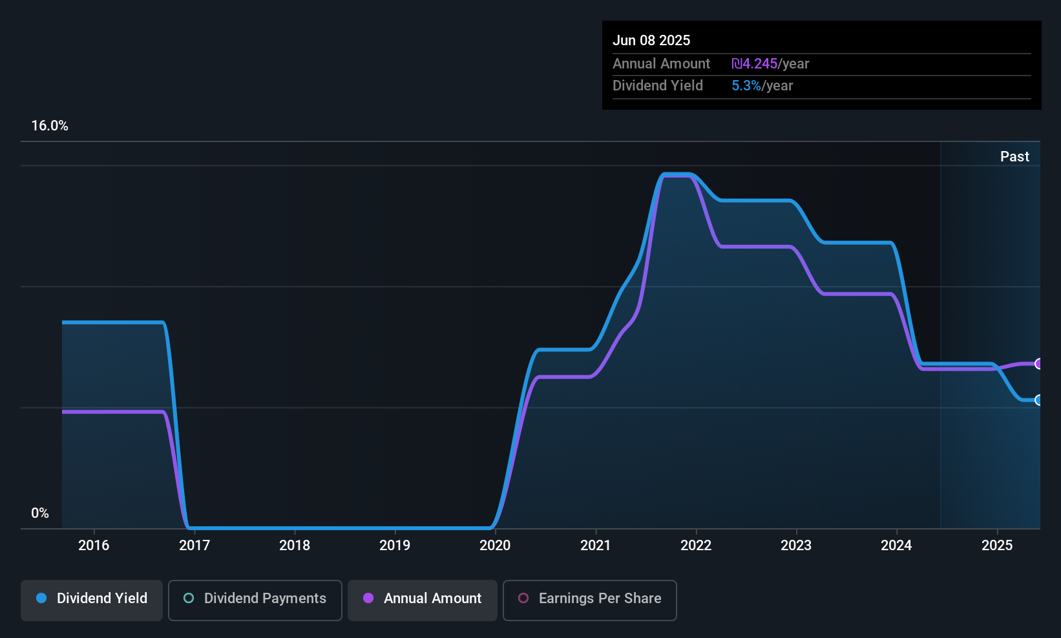The width and height of the screenshot is (1061, 638).
Task: Click the Jun 08 2025 tooltip date
Action: 651,41
